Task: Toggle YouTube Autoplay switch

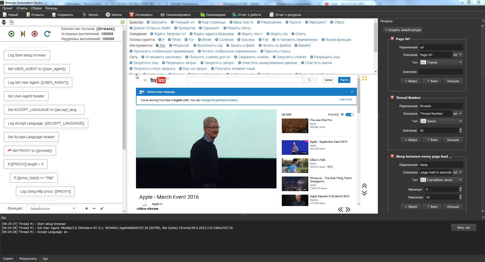Action: pyautogui.click(x=350, y=114)
